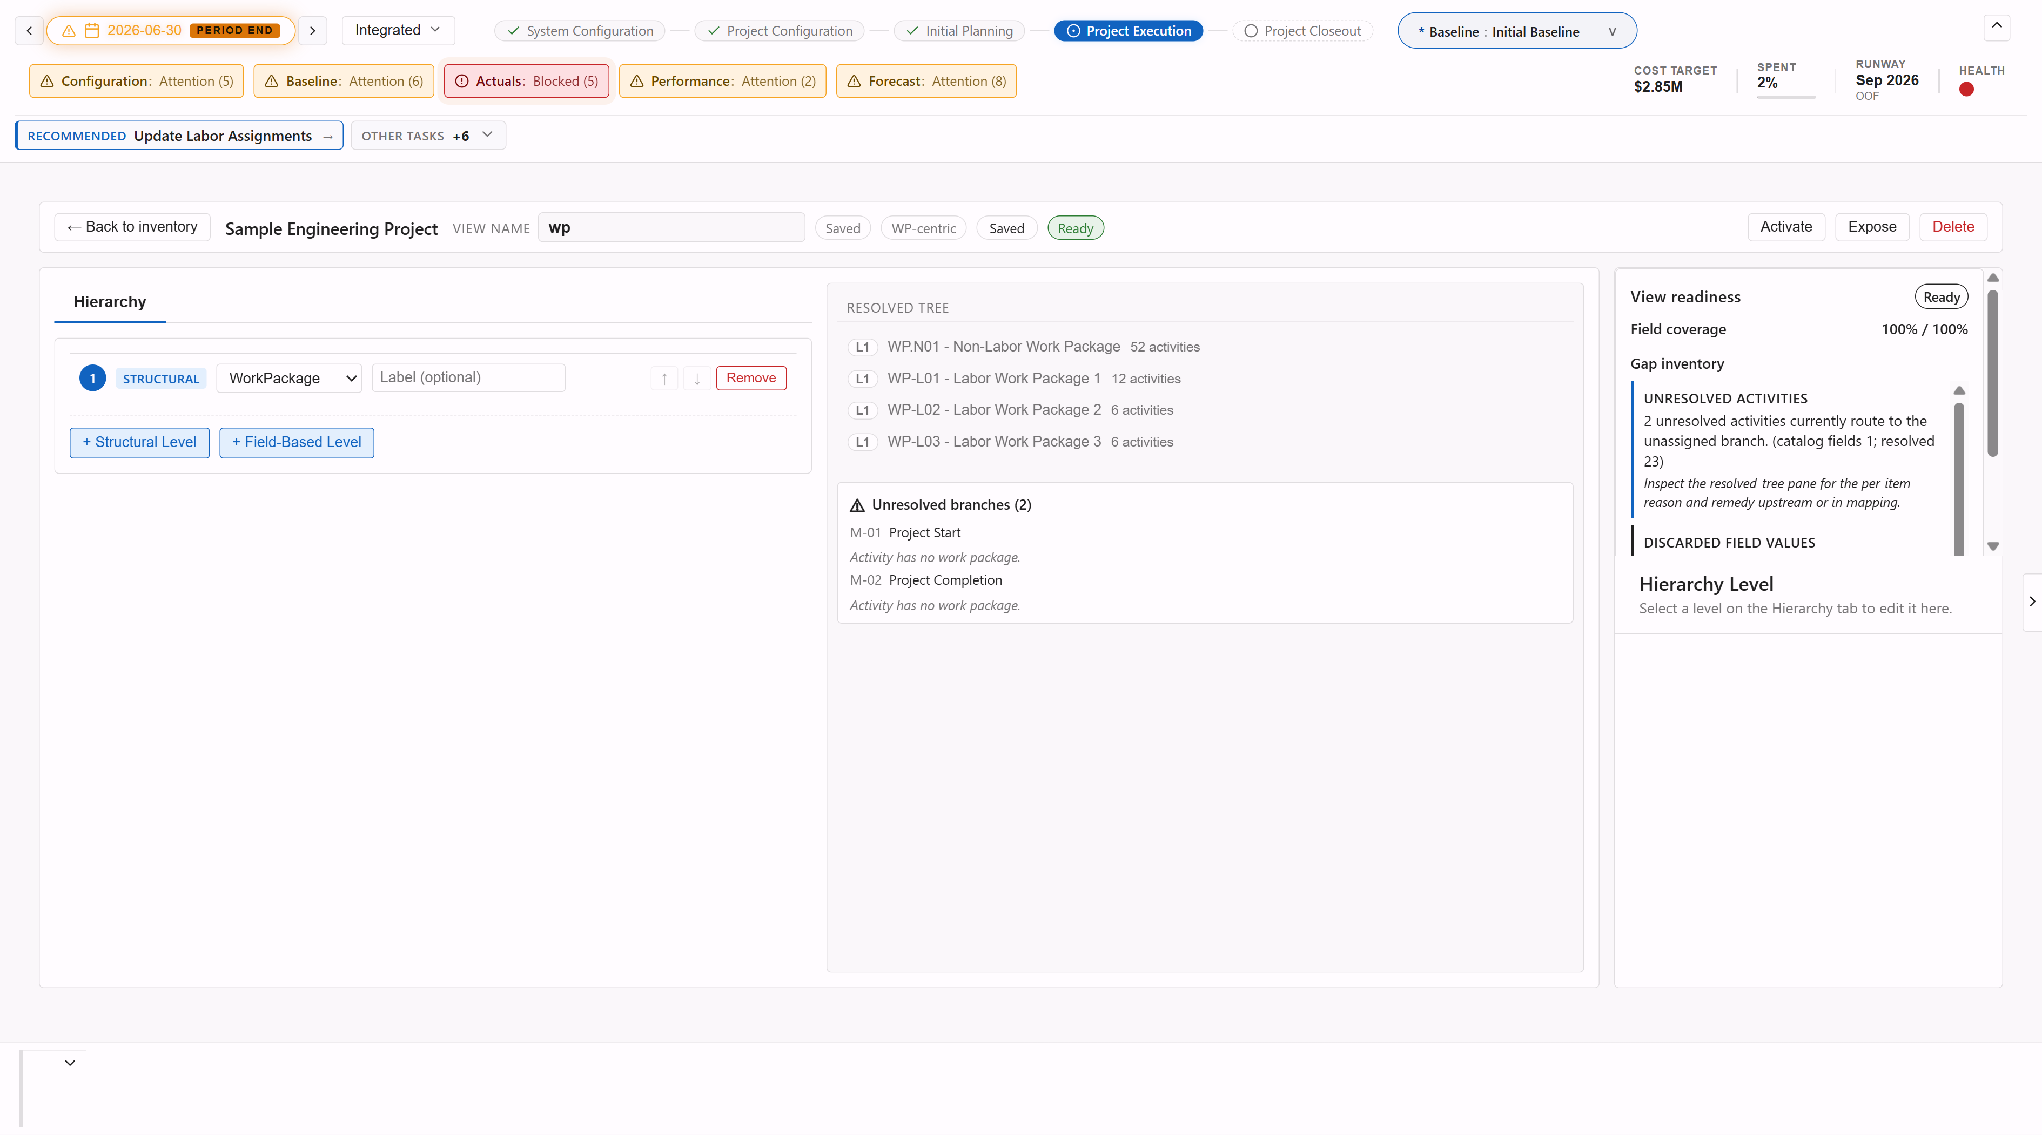Image resolution: width=2042 pixels, height=1135 pixels.
Task: Click PERIOD END badge
Action: pos(234,31)
